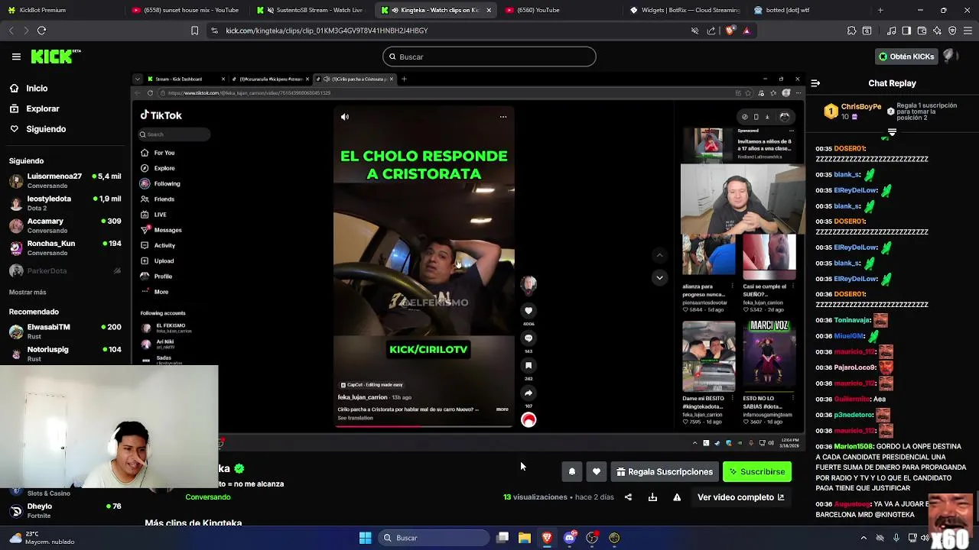The image size is (979, 550).
Task: Click Ver video completo link
Action: 740,497
